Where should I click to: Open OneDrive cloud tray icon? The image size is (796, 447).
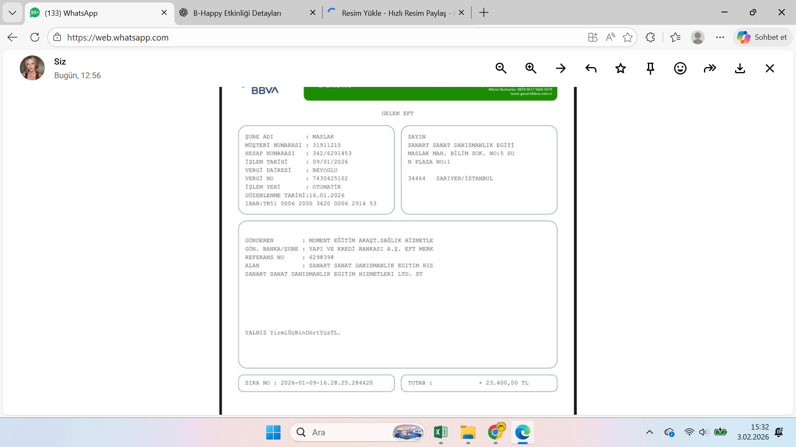(x=669, y=433)
